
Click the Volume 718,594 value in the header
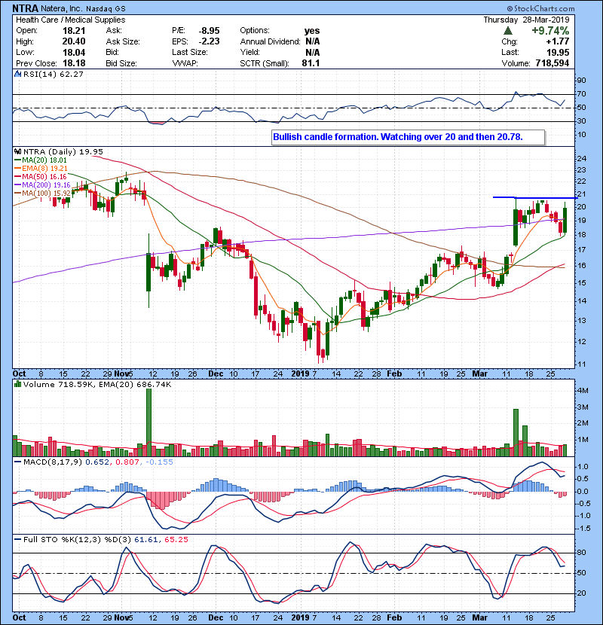click(x=552, y=63)
